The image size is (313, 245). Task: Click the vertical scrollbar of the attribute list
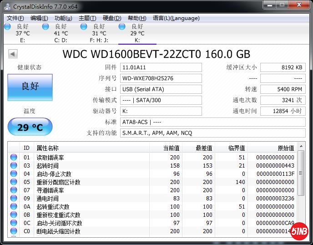click(301, 191)
